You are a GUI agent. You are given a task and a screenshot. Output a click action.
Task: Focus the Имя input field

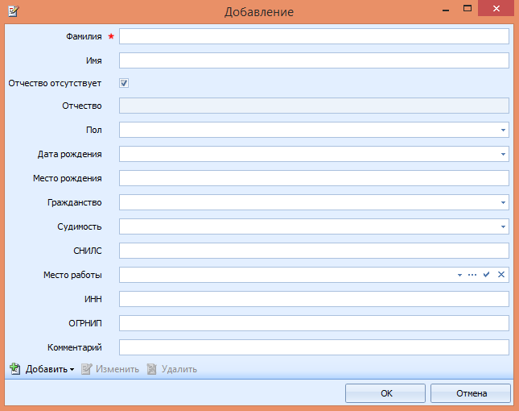point(314,60)
